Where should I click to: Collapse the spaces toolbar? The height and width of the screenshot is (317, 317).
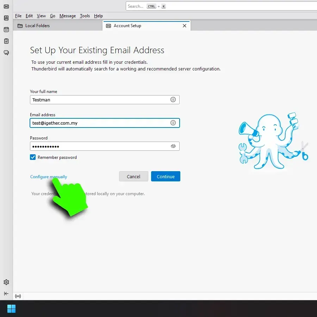click(x=6, y=293)
